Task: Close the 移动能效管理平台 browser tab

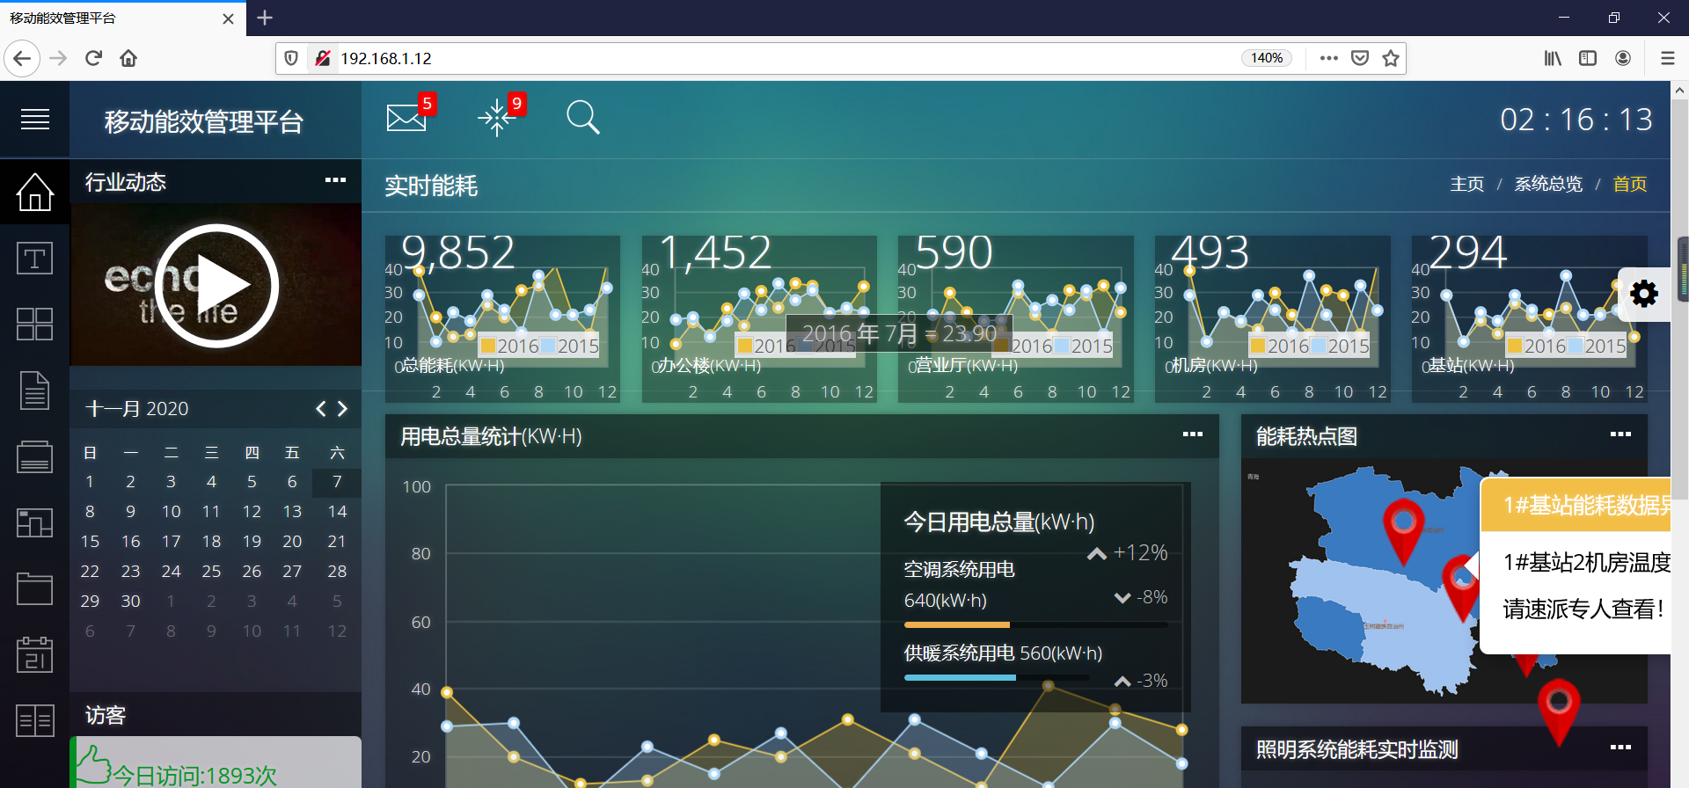Action: [x=228, y=18]
